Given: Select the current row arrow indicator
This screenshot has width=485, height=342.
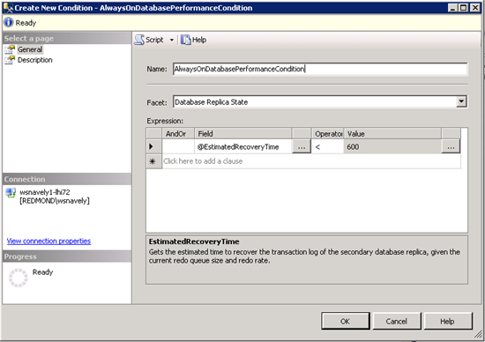Looking at the screenshot, I should pos(153,146).
